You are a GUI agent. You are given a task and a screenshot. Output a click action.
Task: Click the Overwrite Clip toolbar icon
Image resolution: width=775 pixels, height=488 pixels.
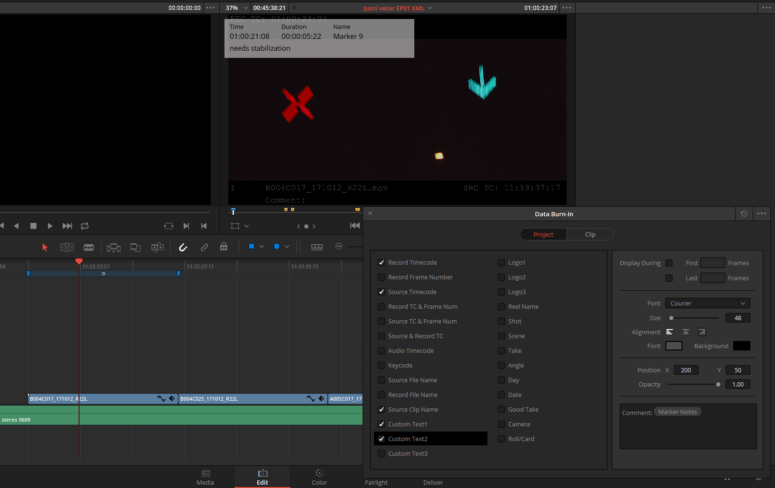point(135,247)
